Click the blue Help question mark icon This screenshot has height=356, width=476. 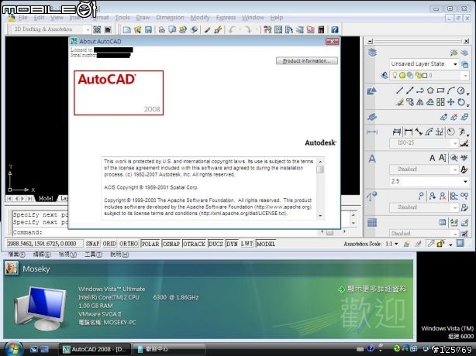pyautogui.click(x=335, y=29)
